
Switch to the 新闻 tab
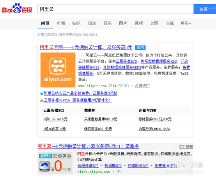[x=61, y=23]
